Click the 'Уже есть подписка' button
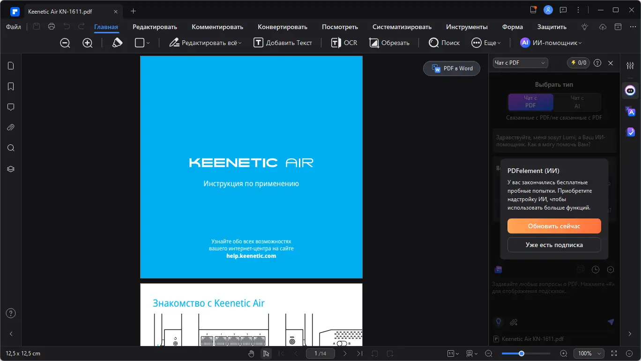This screenshot has height=361, width=641. 554,245
